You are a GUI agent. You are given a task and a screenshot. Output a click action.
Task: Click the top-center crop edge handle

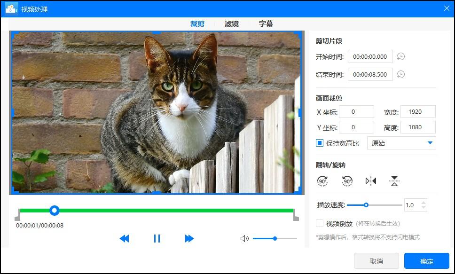pyautogui.click(x=157, y=32)
